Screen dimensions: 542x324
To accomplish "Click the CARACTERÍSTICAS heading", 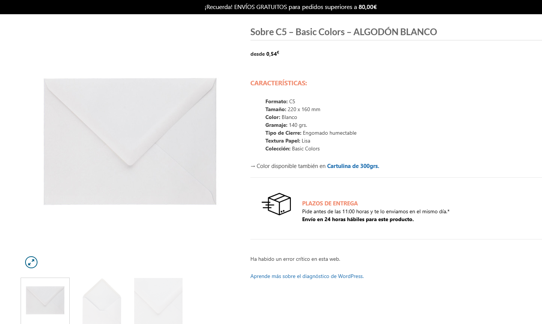I will [x=278, y=83].
